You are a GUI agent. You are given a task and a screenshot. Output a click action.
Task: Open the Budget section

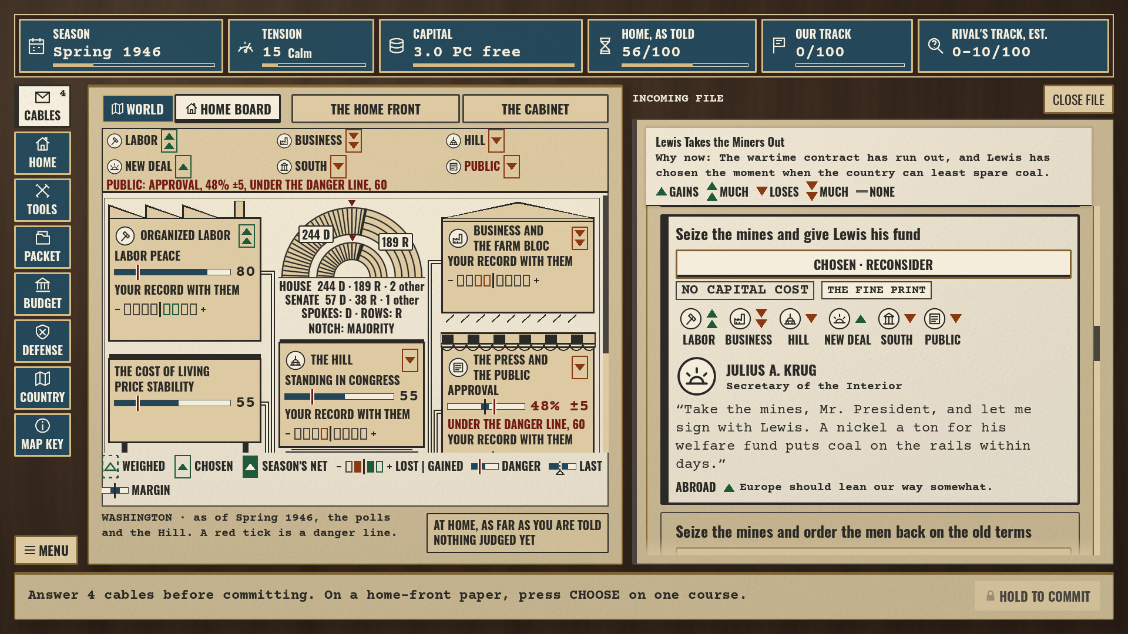click(x=42, y=294)
